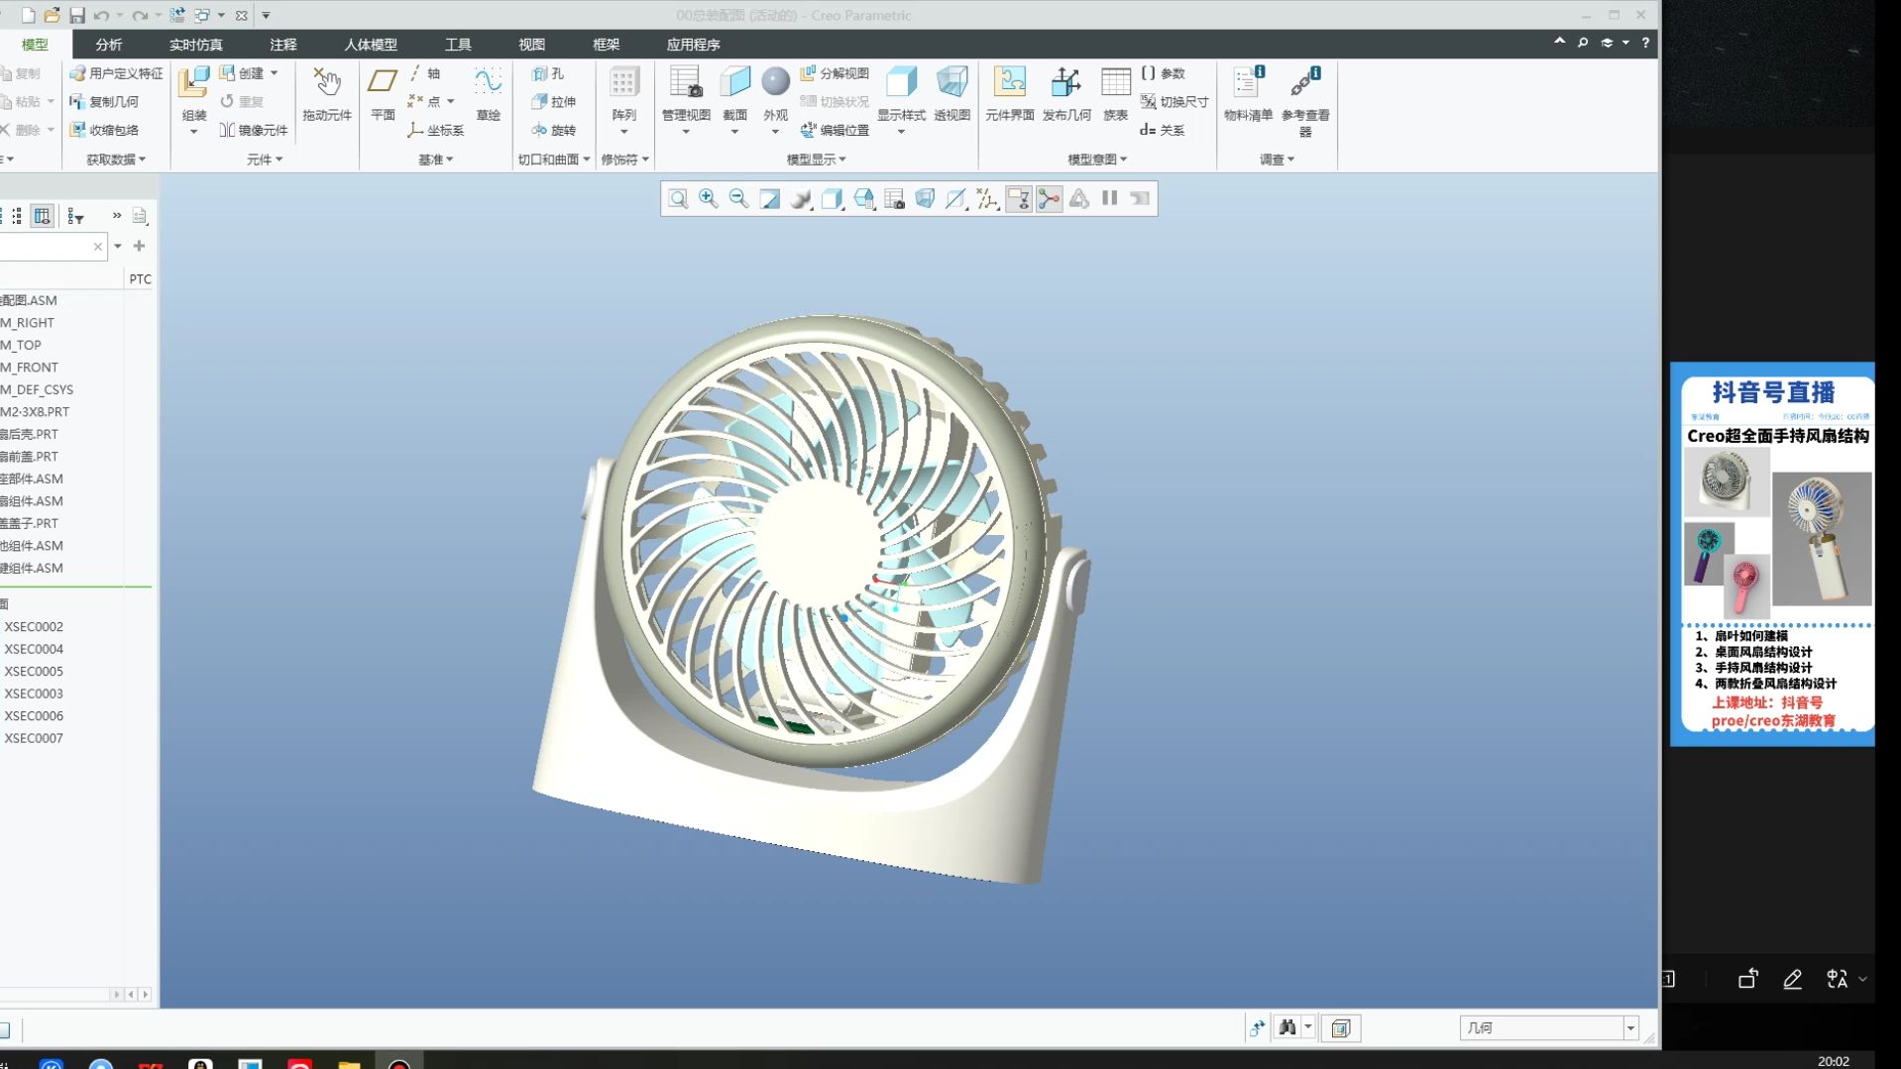Open the Tools (工具) ribbon tab
This screenshot has height=1069, width=1901.
pyautogui.click(x=458, y=45)
